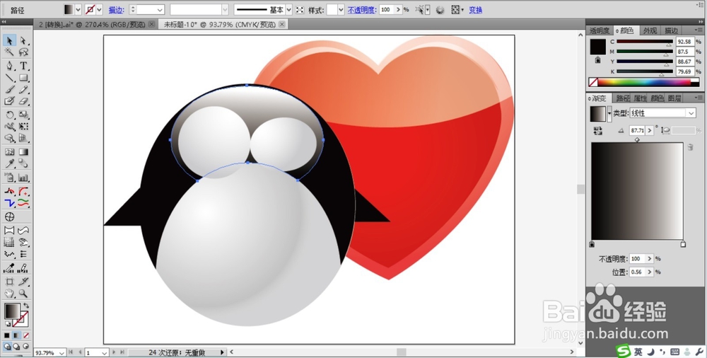Image resolution: width=707 pixels, height=358 pixels.
Task: Click the 描边 link in control bar
Action: pos(116,10)
